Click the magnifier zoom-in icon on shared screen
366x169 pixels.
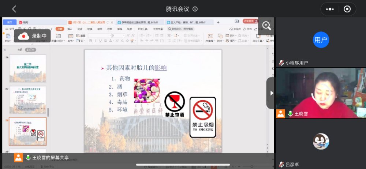click(x=267, y=26)
